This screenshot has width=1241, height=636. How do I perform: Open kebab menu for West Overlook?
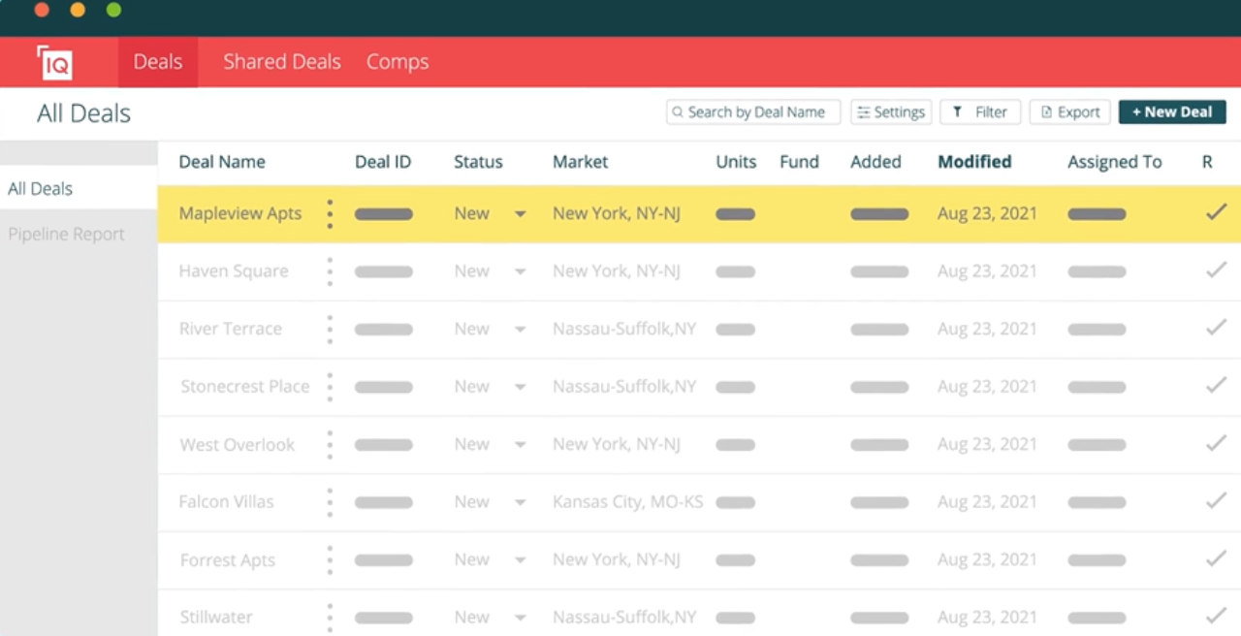(x=330, y=445)
